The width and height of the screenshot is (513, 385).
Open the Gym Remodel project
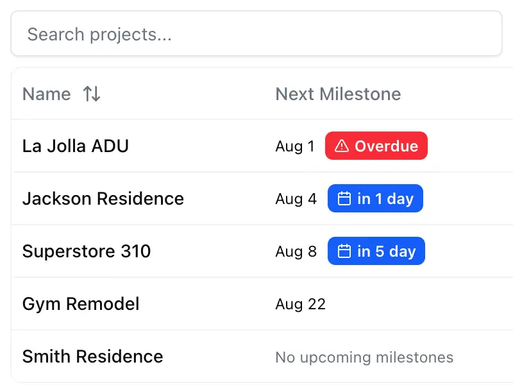[81, 304]
